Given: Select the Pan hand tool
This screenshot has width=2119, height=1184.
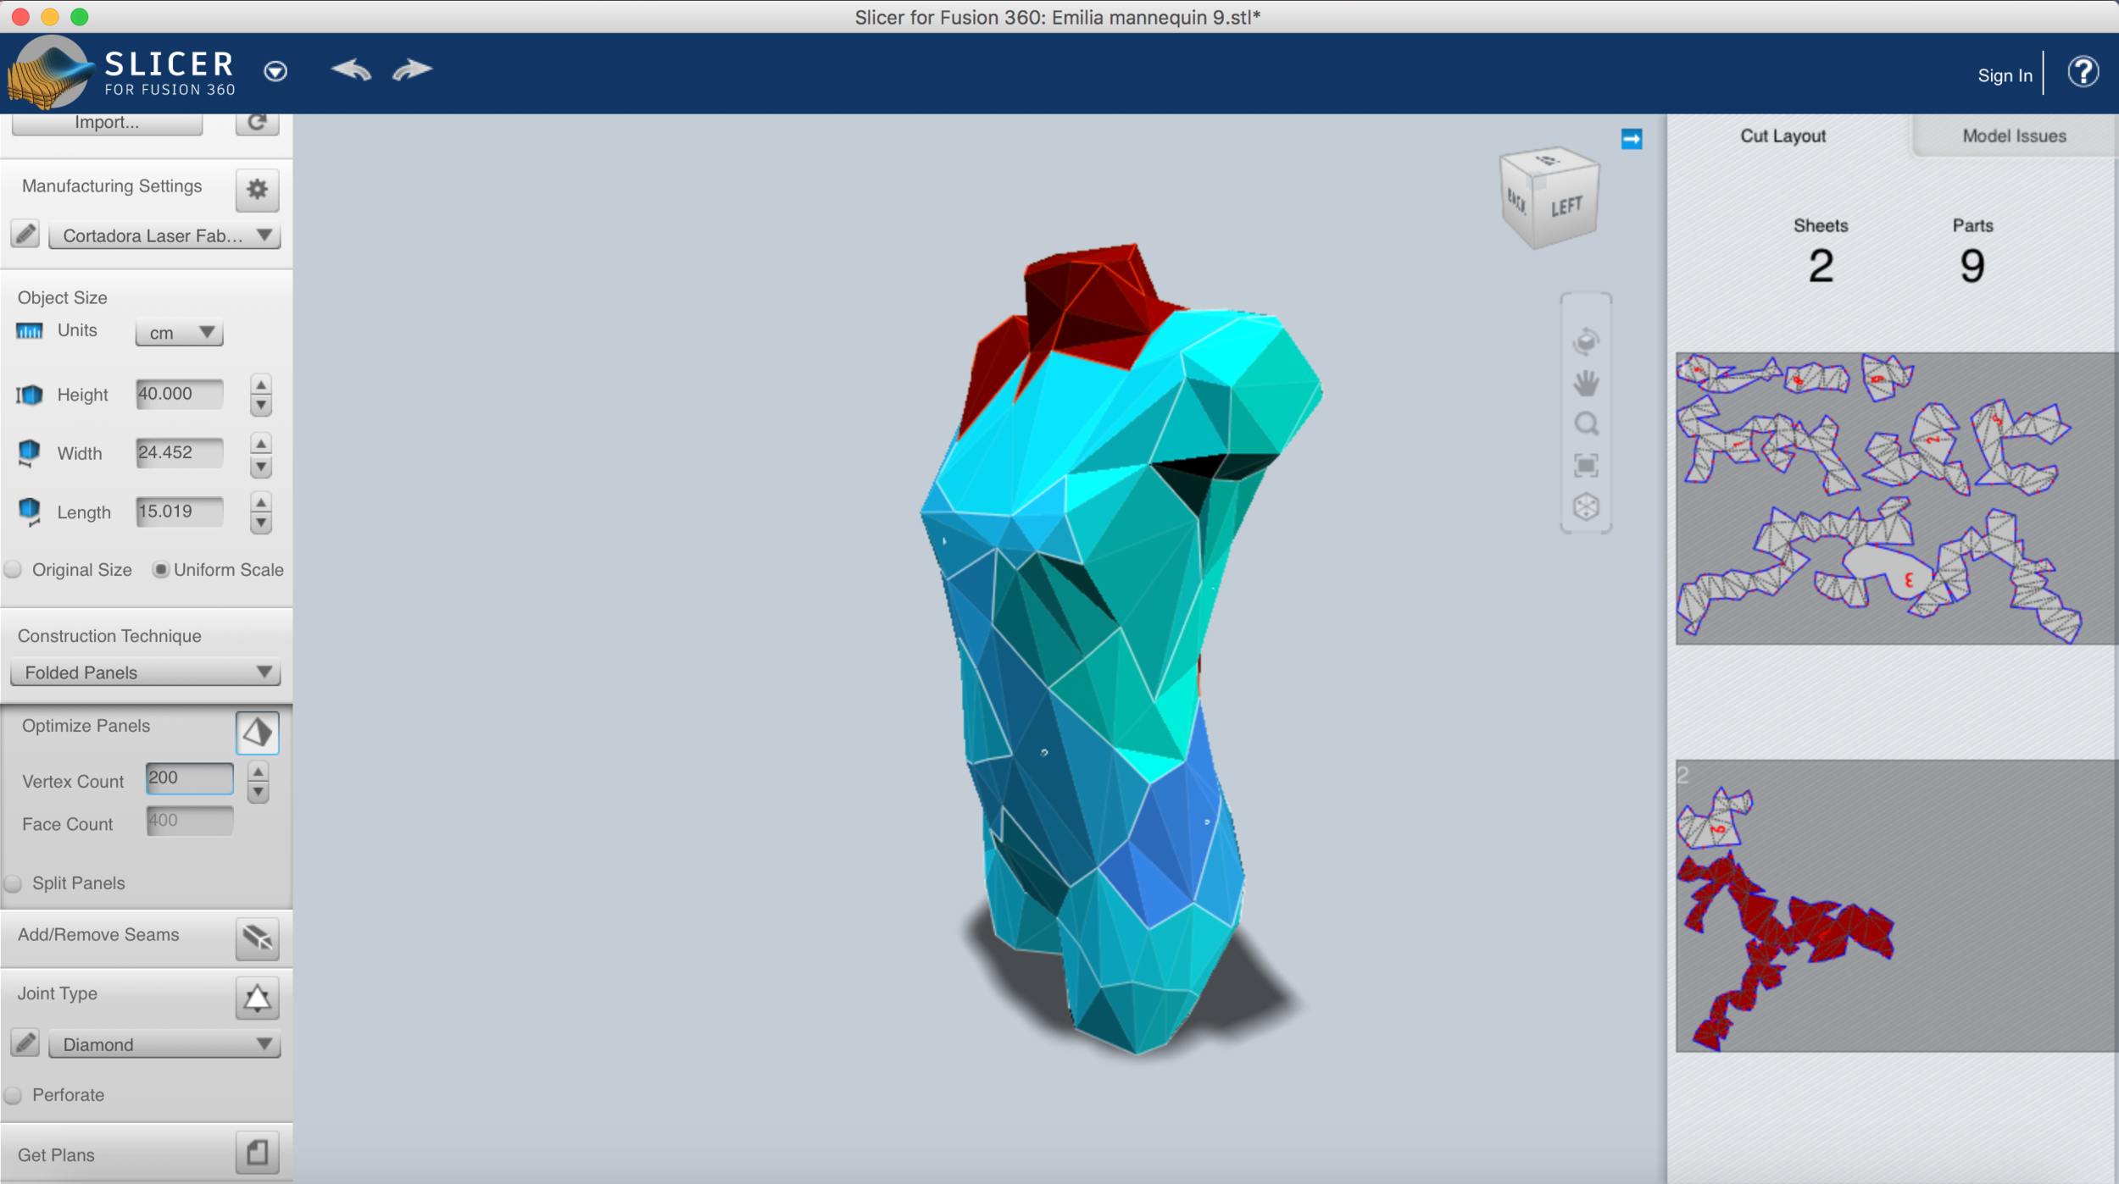Looking at the screenshot, I should click(1586, 383).
